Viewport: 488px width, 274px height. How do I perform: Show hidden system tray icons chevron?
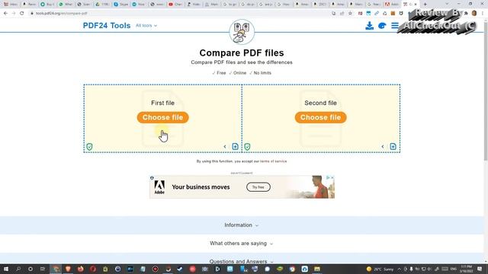pos(400,269)
